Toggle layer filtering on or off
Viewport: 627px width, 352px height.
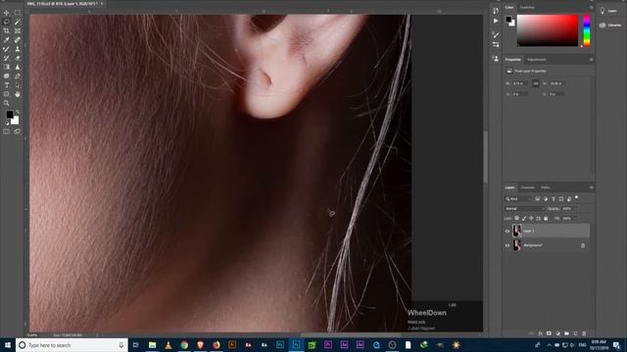(576, 198)
